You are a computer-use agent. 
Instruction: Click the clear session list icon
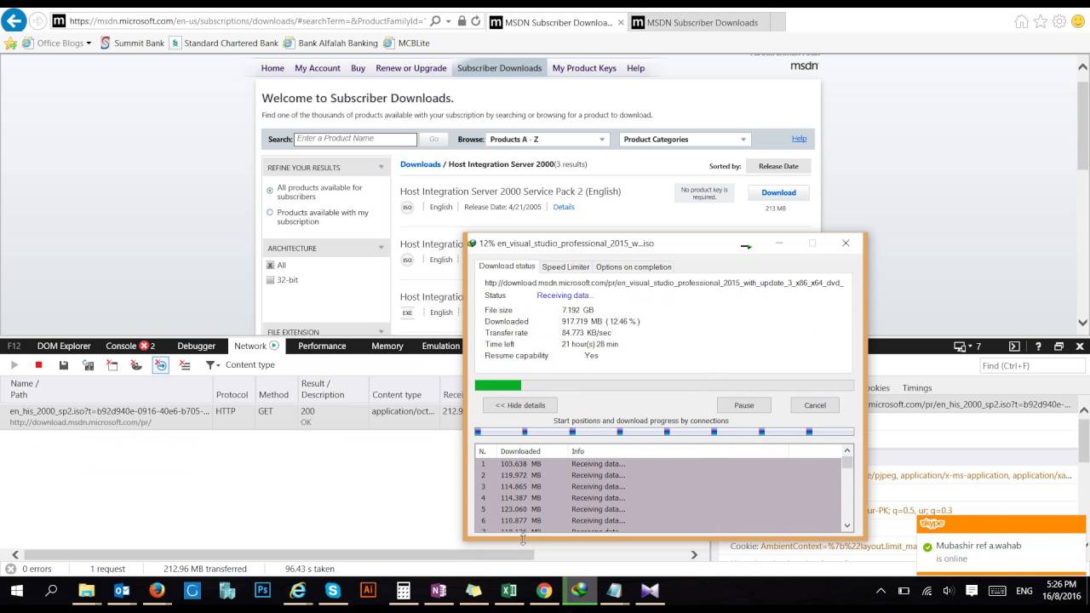click(184, 365)
